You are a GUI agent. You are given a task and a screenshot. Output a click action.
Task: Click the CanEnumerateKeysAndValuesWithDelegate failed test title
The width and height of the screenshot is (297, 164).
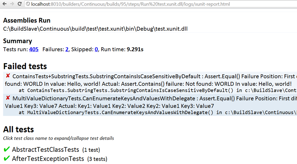click(104, 99)
